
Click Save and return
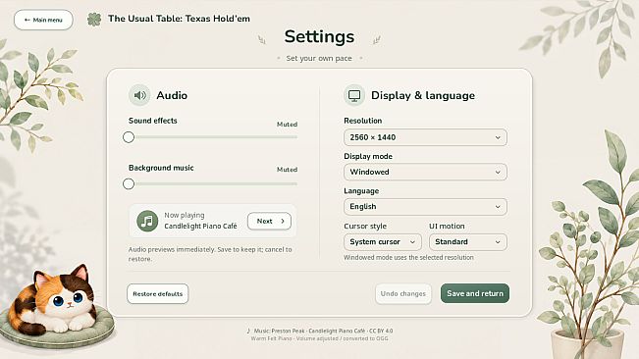pos(475,293)
